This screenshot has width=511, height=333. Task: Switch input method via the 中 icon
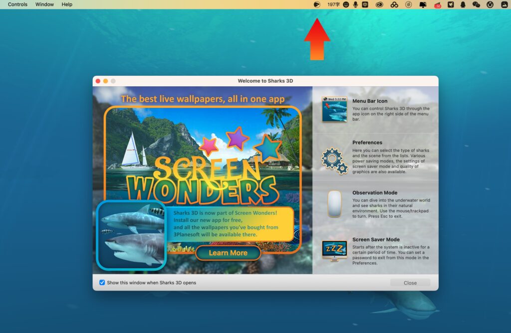point(365,4)
